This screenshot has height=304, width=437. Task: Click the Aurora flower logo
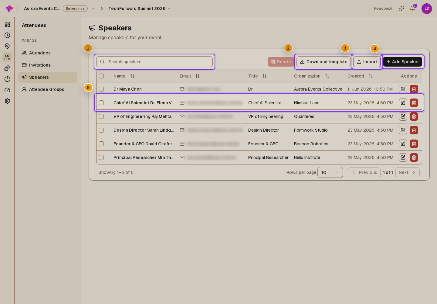tap(9, 9)
